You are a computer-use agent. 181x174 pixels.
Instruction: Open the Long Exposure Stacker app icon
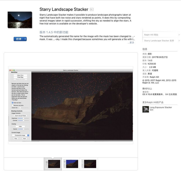pyautogui.click(x=146, y=109)
